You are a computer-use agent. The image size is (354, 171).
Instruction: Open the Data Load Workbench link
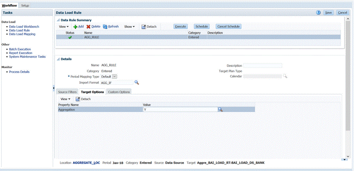tap(24, 27)
